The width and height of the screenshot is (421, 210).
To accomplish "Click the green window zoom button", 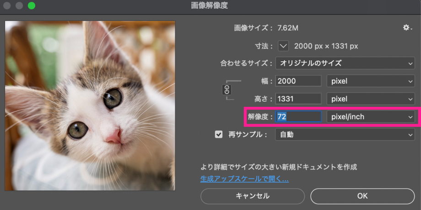I will (x=32, y=6).
